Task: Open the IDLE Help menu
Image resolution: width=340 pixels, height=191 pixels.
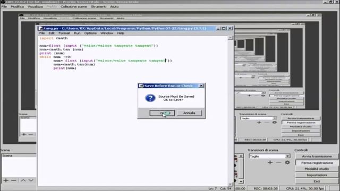Action: coord(121,33)
